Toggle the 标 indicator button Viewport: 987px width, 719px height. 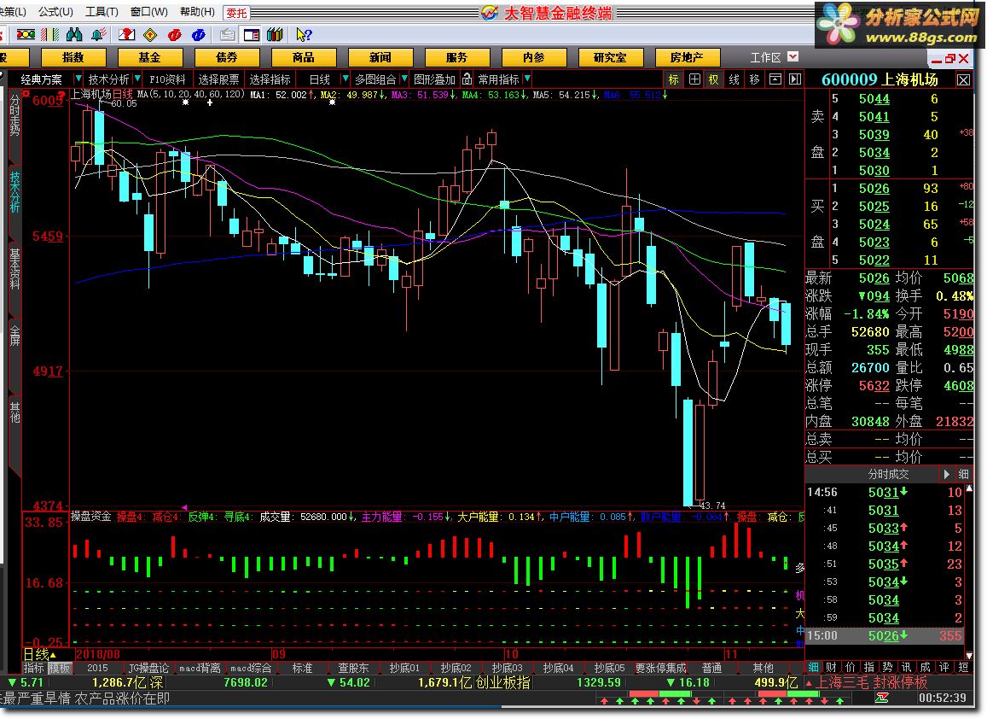[x=674, y=79]
